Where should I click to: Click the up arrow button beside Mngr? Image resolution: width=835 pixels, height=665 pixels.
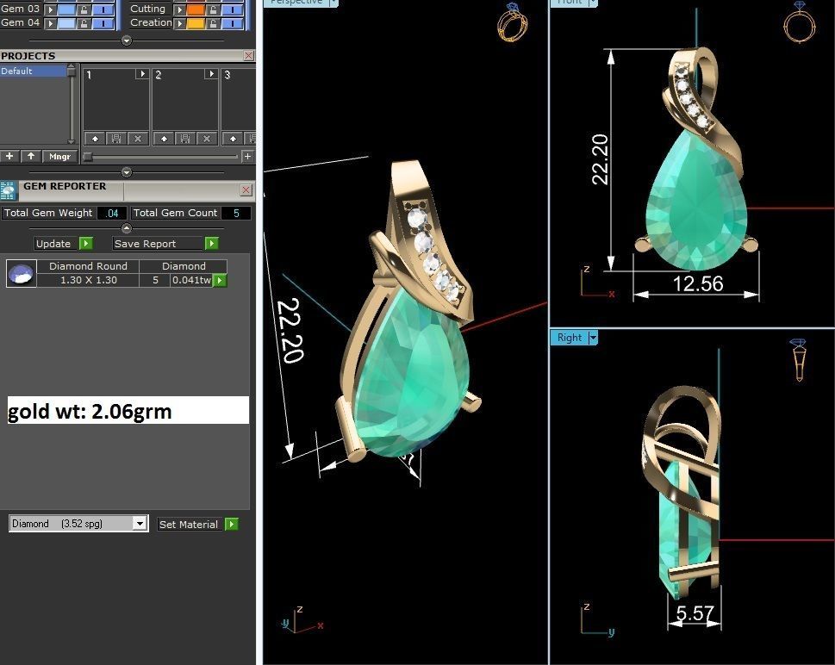31,156
